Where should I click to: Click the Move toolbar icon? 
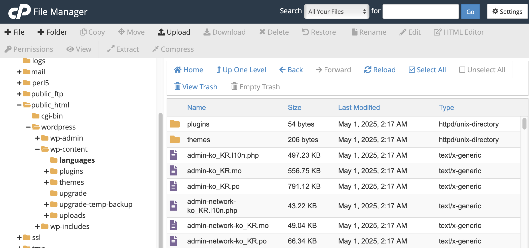point(121,32)
